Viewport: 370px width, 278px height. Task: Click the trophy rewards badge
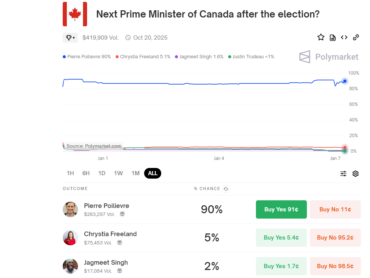70,37
